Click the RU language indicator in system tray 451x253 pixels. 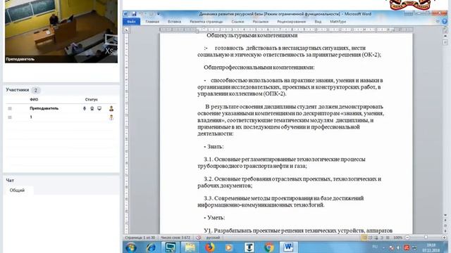click(375, 247)
